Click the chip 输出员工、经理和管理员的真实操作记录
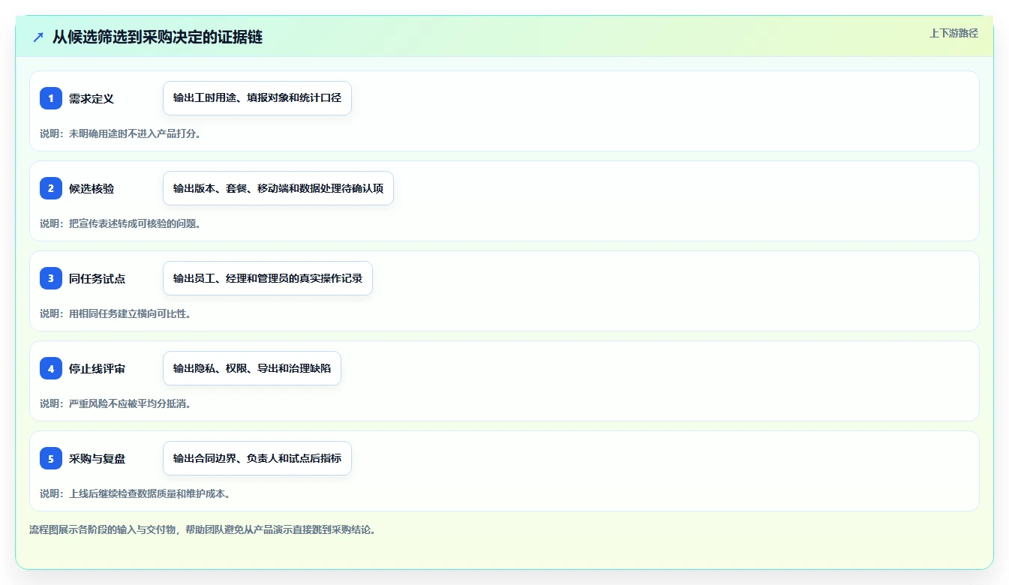Viewport: 1009px width, 585px height. click(x=268, y=278)
